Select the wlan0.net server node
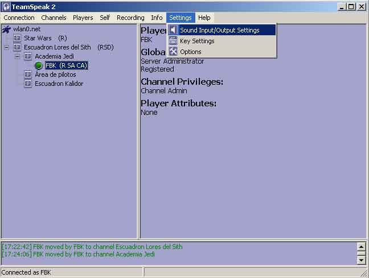The width and height of the screenshot is (369, 278). (x=27, y=29)
